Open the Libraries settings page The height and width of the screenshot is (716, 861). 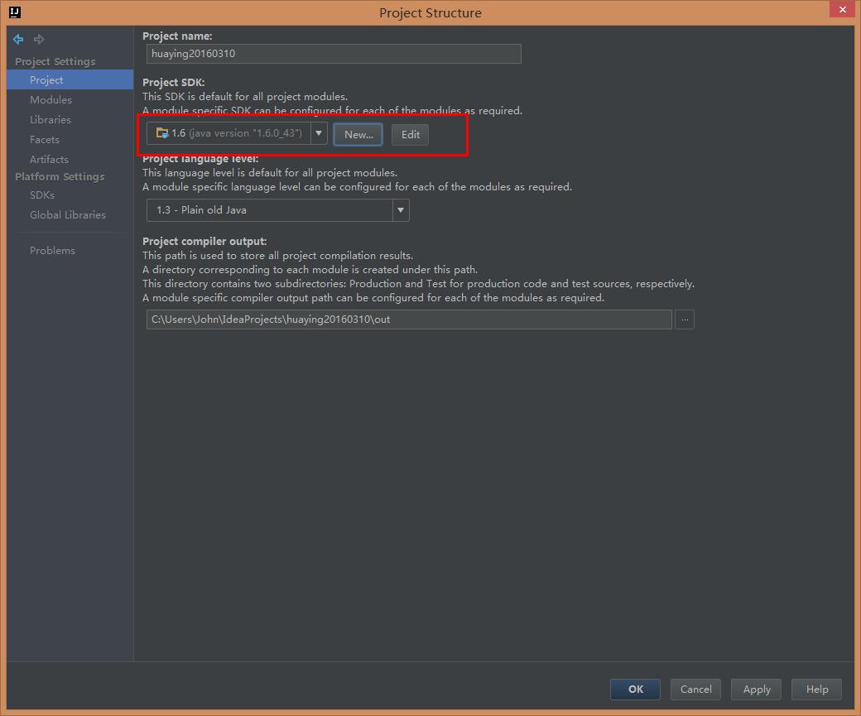[50, 119]
